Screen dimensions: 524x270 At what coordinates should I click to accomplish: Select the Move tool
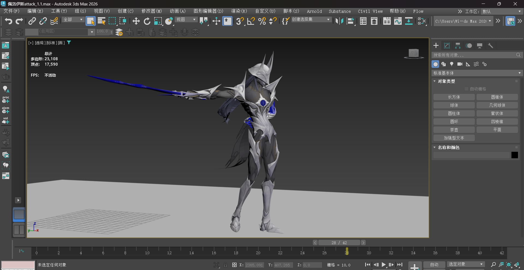click(136, 21)
